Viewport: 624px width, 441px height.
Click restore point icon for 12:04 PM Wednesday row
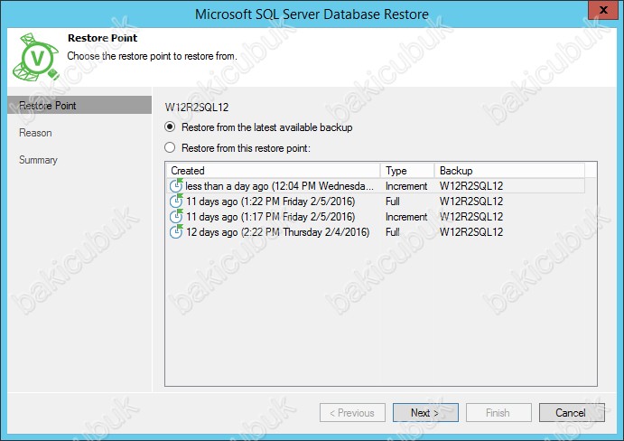point(176,185)
